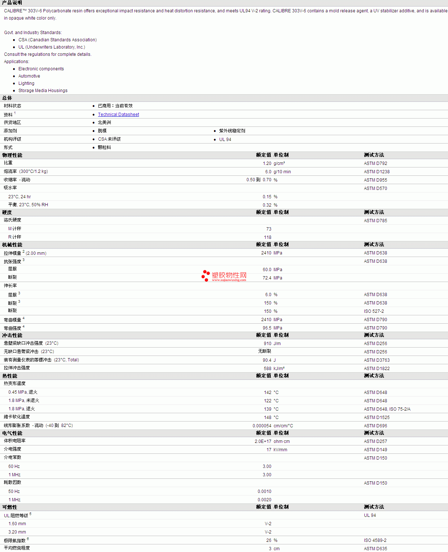Screen dimensions: 448x552
Task: Click the ASTM D257 test method
Action: 375,441
